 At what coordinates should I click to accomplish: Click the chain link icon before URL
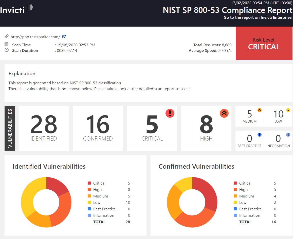click(7, 36)
